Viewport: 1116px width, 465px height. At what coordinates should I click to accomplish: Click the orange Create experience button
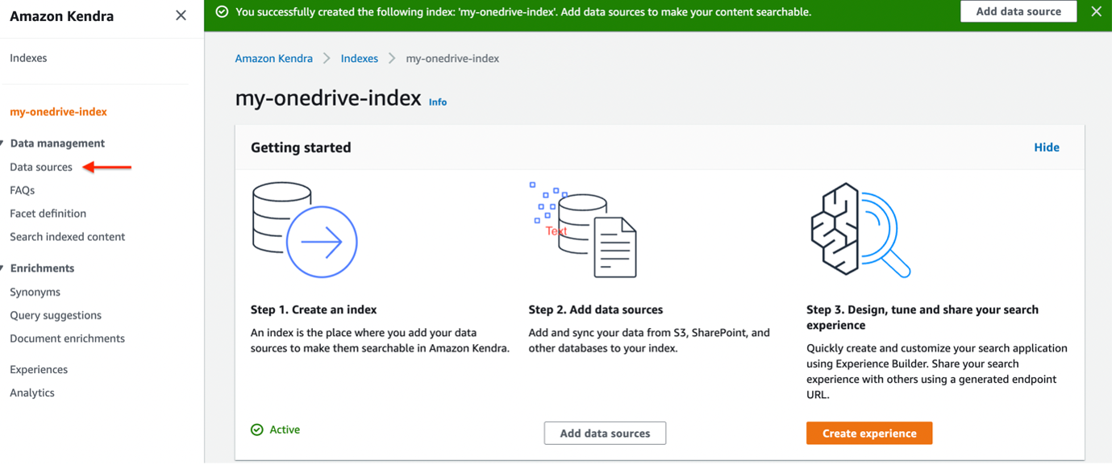click(x=869, y=434)
